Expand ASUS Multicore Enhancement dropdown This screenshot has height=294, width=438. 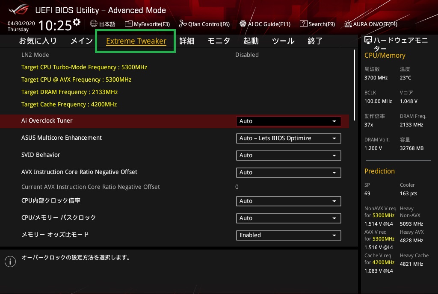point(289,138)
